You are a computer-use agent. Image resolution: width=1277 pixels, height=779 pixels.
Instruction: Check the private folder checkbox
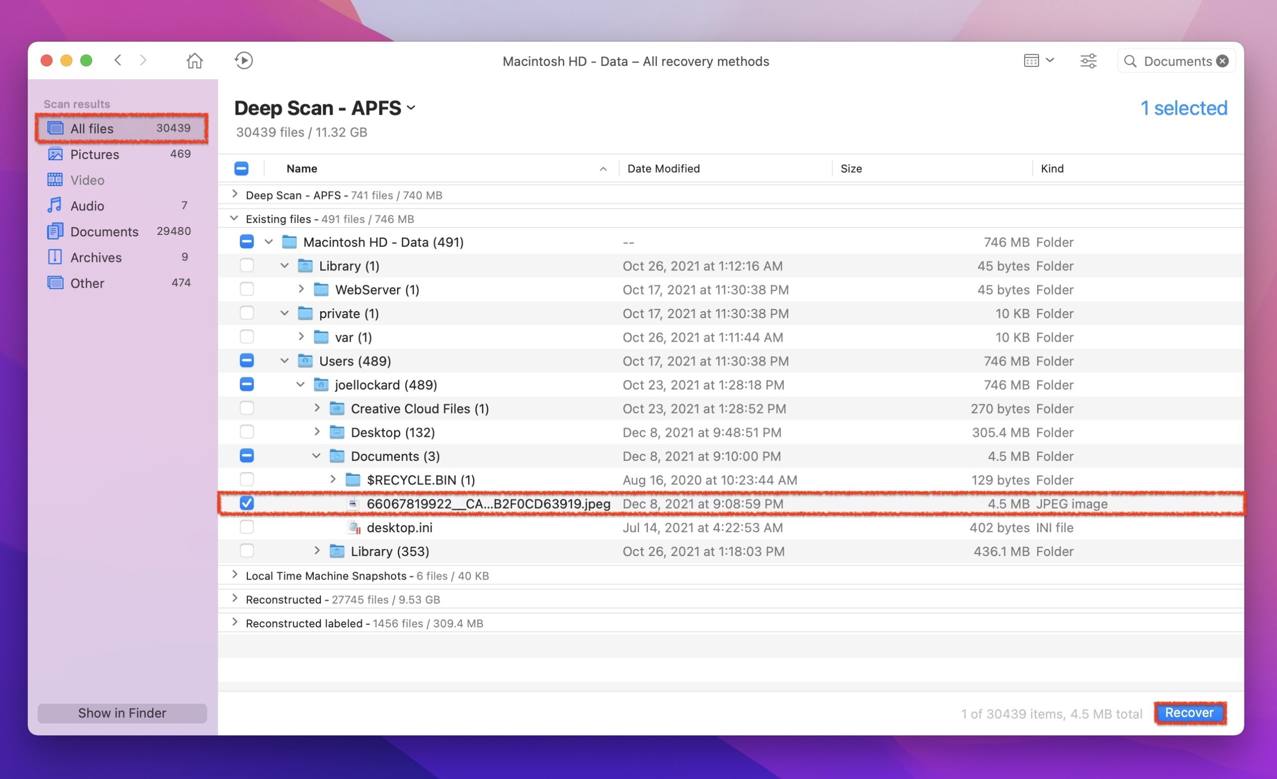pos(247,313)
